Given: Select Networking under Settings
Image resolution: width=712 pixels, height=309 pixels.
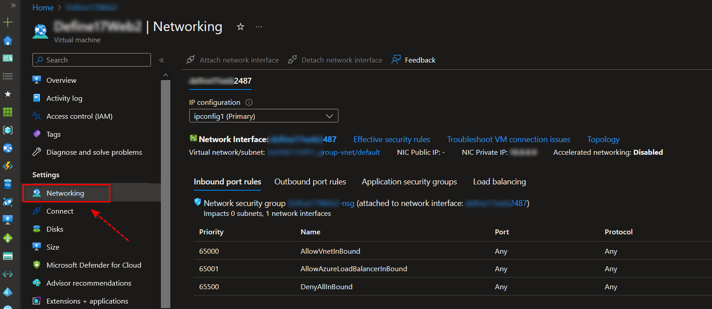Looking at the screenshot, I should point(66,193).
